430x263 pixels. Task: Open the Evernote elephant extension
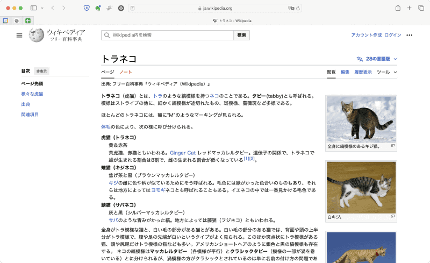tap(98, 8)
